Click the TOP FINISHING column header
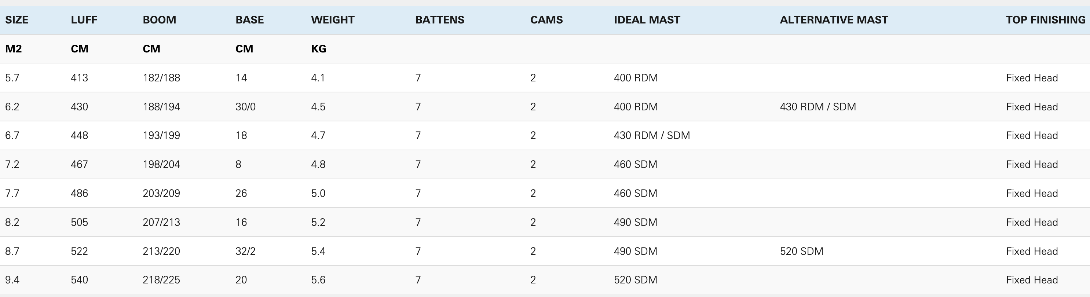 tap(1045, 20)
